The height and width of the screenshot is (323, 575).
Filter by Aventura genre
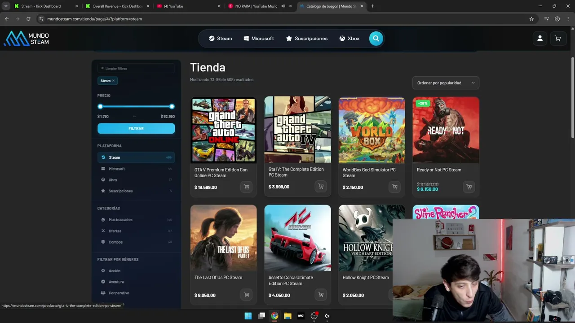136,282
